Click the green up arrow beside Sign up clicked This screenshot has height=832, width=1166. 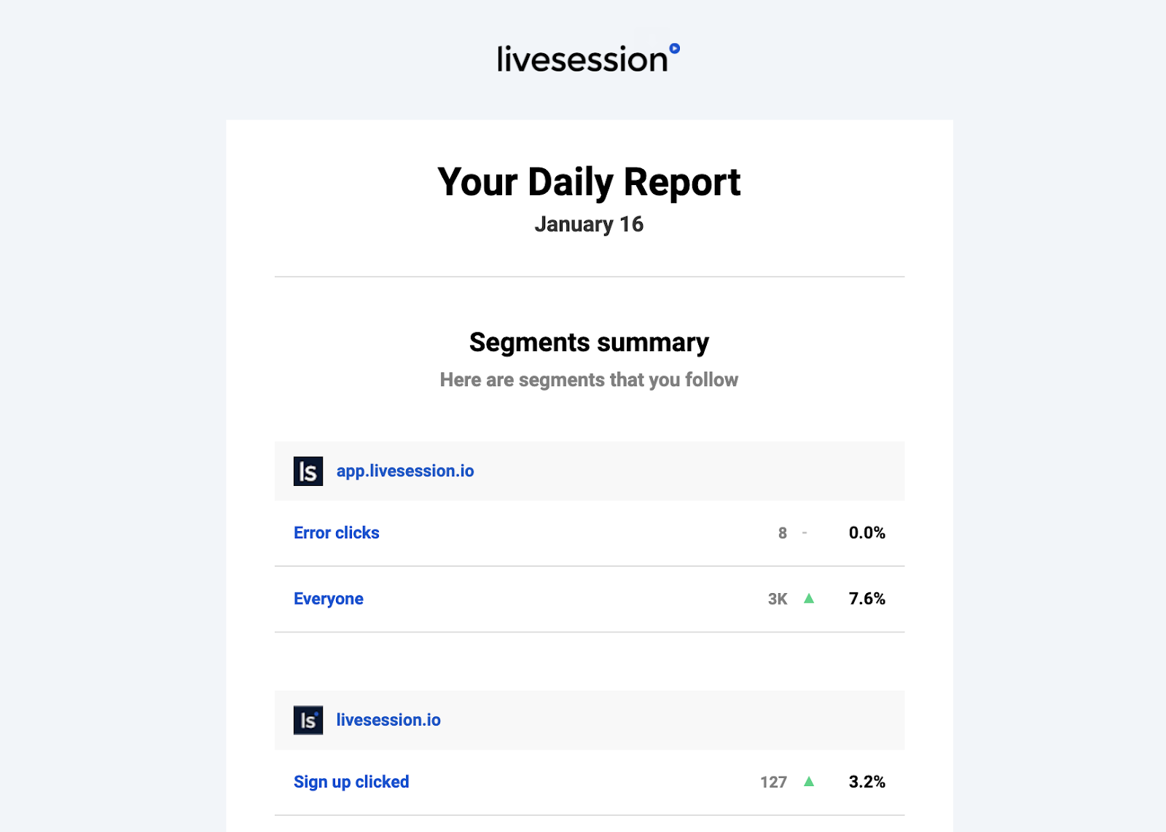(809, 781)
